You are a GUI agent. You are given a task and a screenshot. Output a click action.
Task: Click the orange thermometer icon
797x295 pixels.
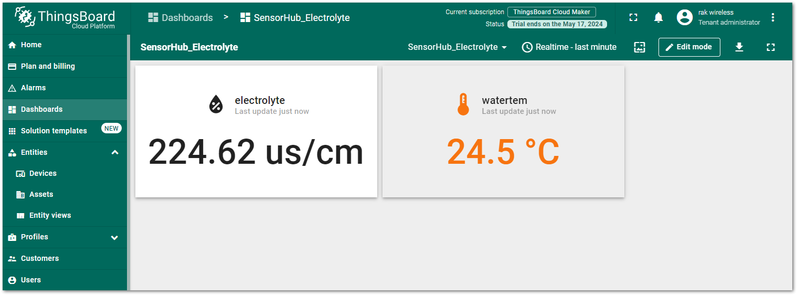point(463,104)
